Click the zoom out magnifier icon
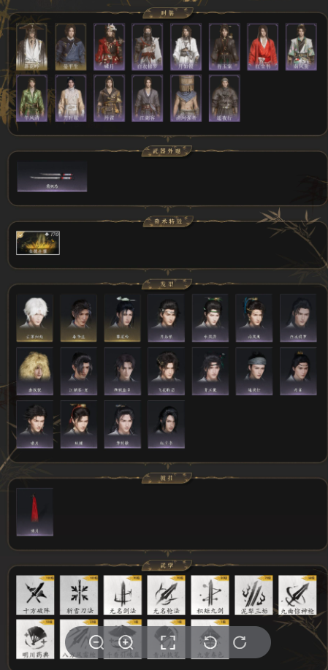 (96, 642)
